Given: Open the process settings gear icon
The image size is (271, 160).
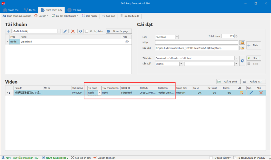Looking at the screenshot, I should click(242, 61).
